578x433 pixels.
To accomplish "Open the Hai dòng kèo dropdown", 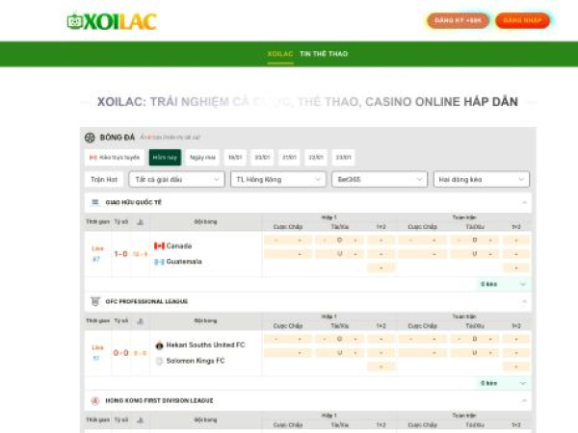I will point(482,179).
